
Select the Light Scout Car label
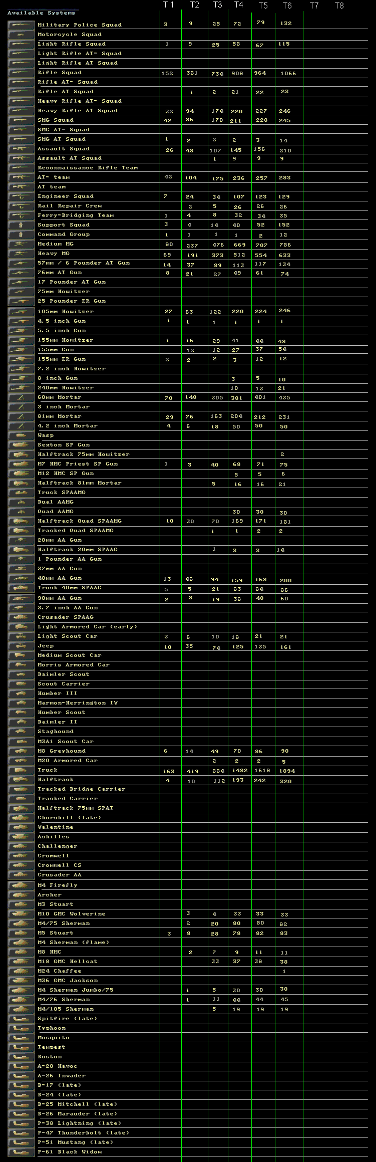click(x=68, y=636)
